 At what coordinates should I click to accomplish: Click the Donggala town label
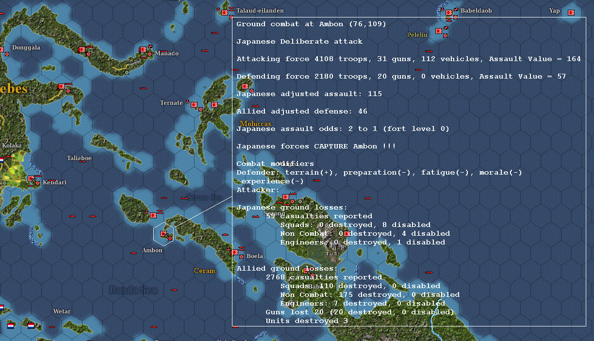(x=26, y=48)
